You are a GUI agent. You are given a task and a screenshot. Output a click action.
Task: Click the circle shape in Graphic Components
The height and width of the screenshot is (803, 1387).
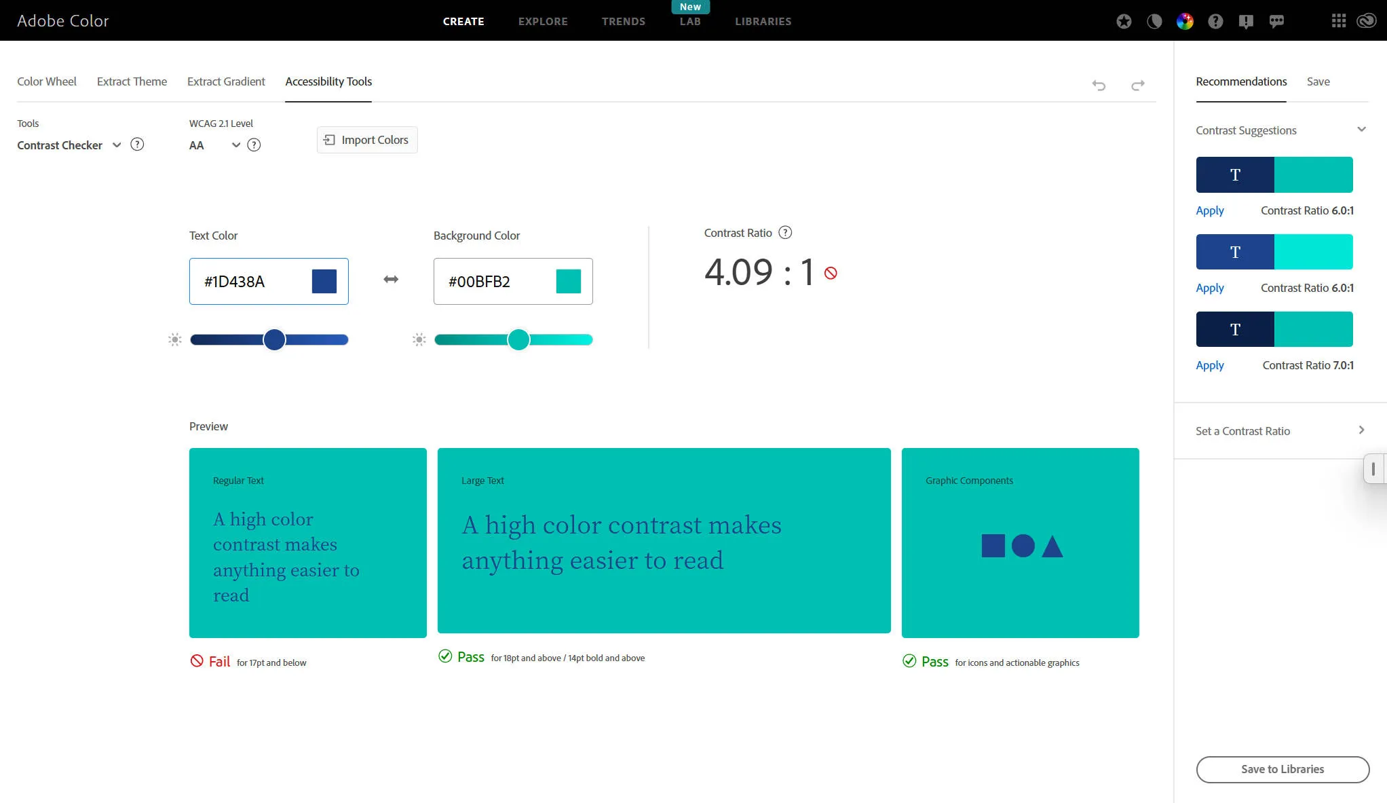1023,546
